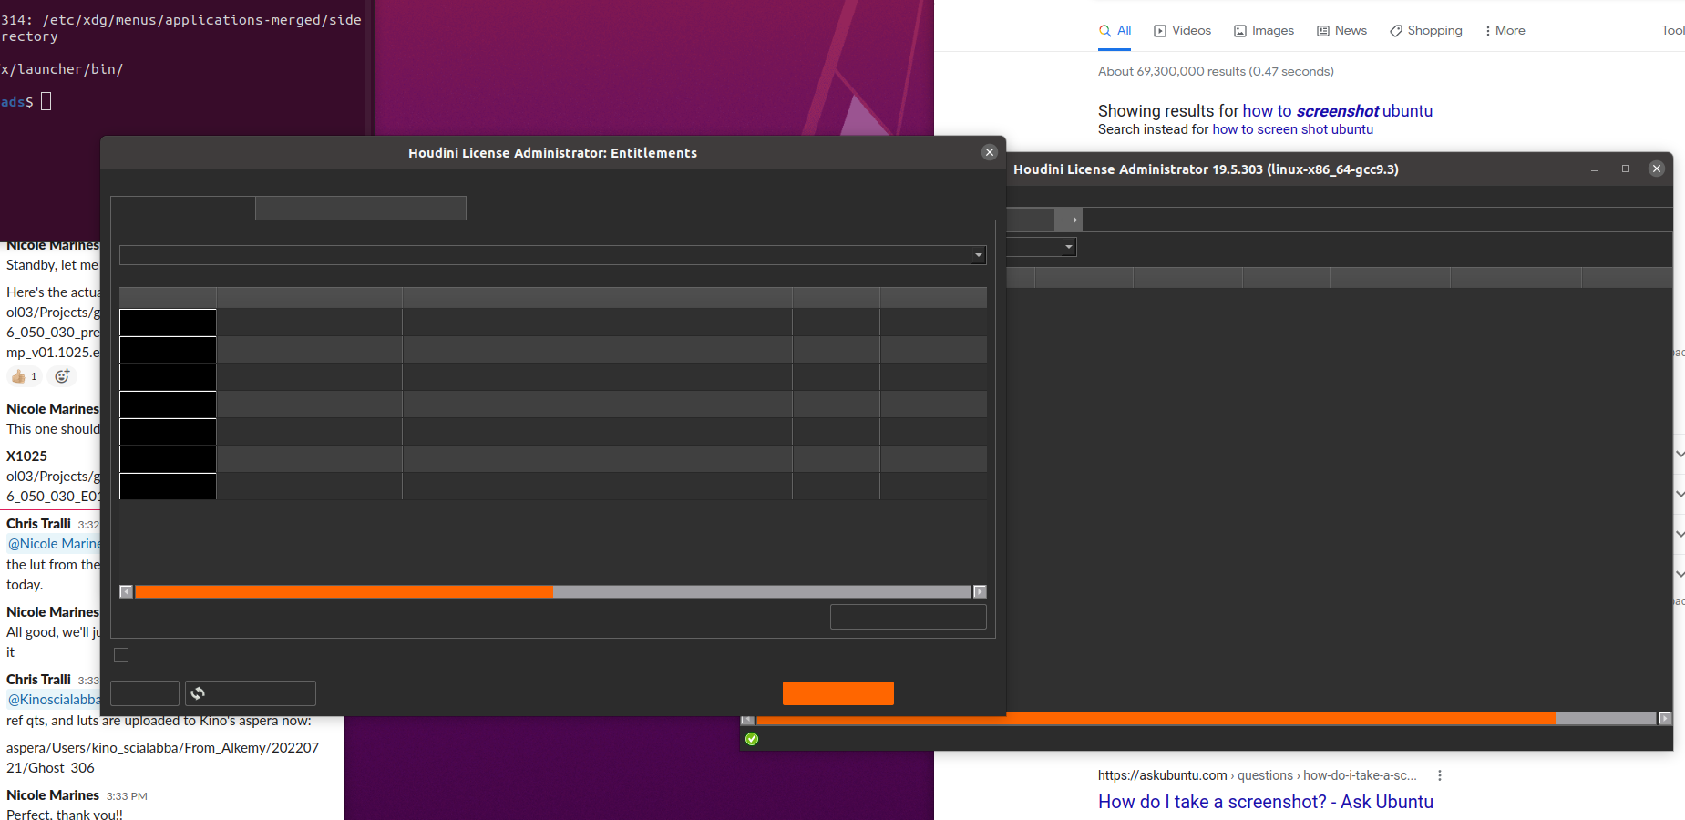Screen dimensions: 1685x820
Task: Select the All tab in Google results
Action: (1115, 30)
